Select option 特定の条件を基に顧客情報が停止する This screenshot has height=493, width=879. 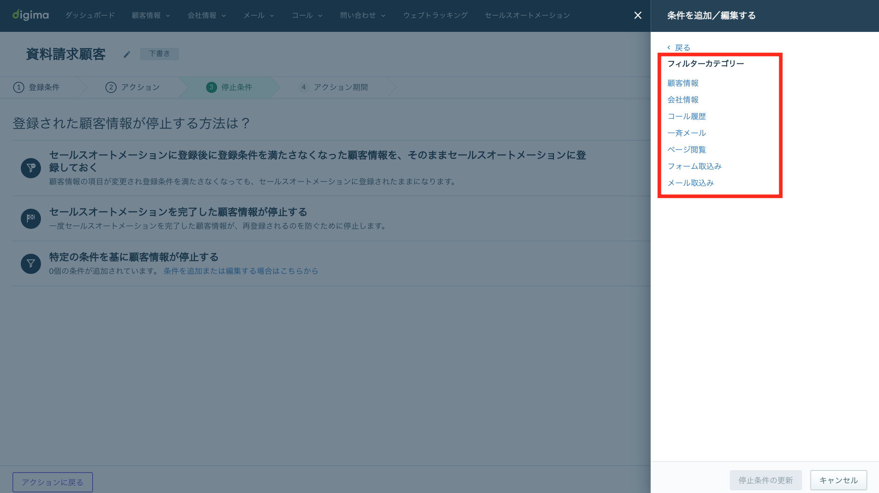click(134, 257)
